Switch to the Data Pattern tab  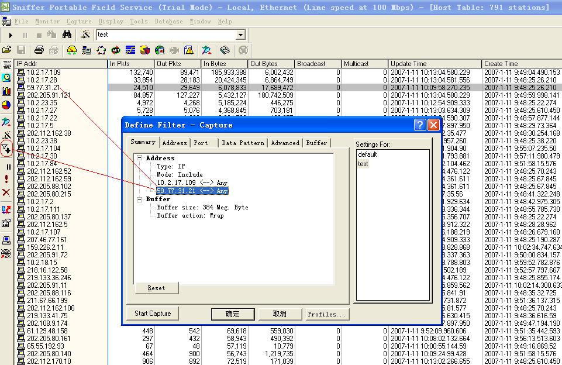pyautogui.click(x=243, y=143)
